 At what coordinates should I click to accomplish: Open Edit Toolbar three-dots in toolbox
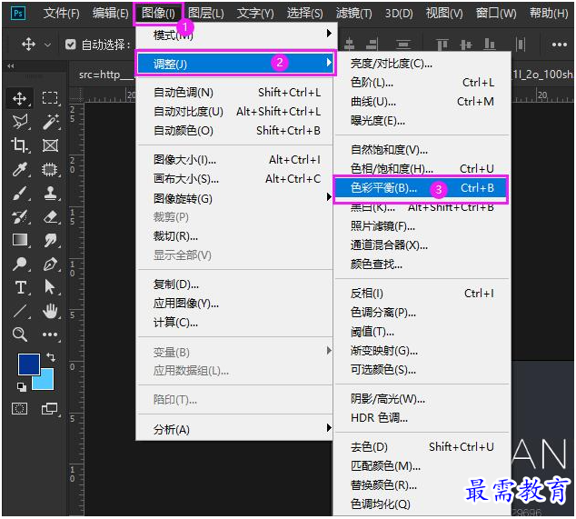(x=50, y=334)
